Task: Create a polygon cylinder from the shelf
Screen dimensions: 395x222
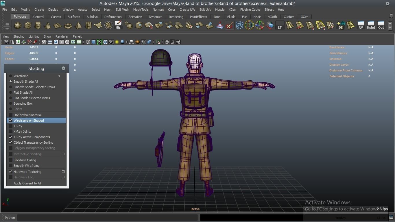Action: coord(38,25)
